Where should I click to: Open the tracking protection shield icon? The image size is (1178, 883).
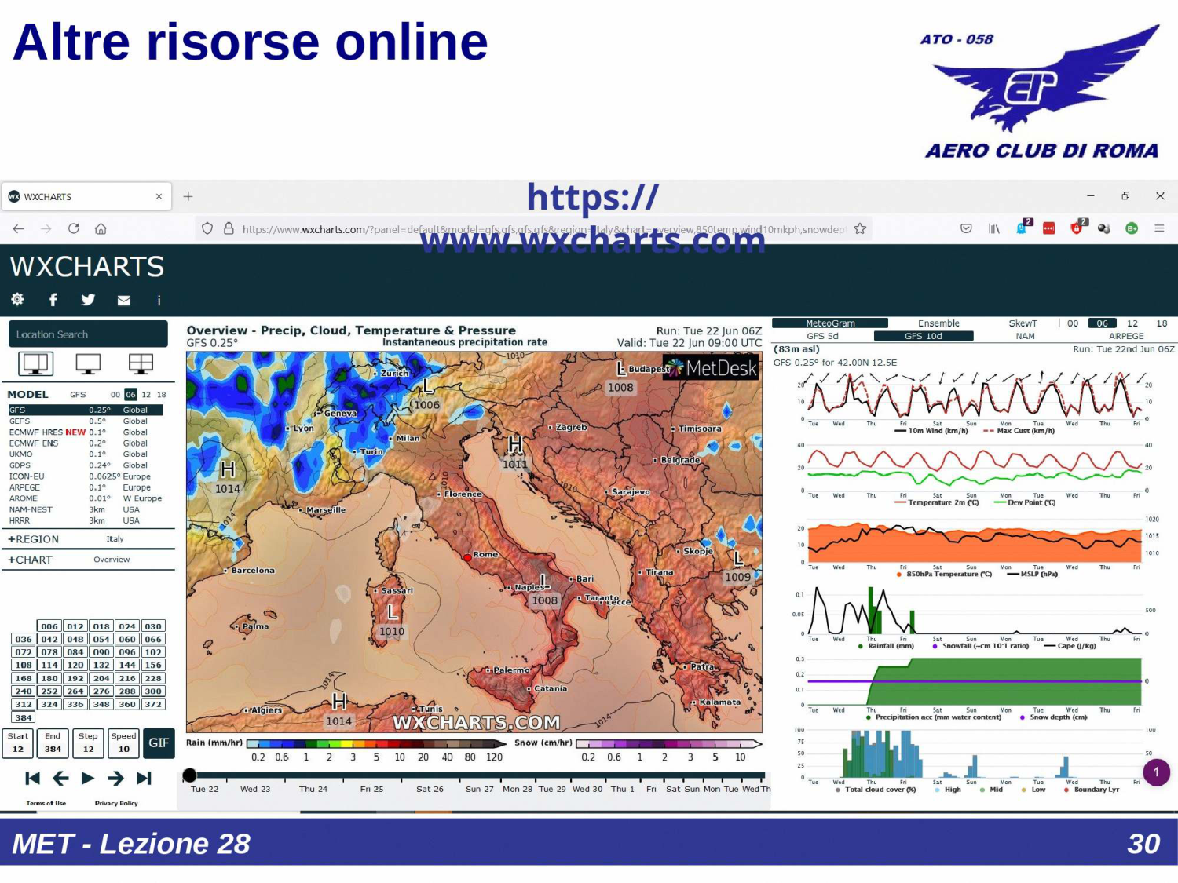[207, 228]
